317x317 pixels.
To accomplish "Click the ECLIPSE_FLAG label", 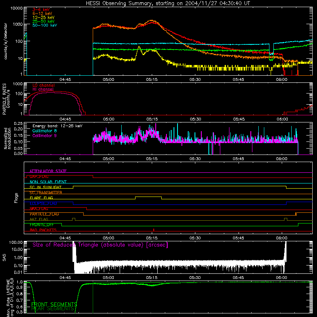I will tap(43, 203).
